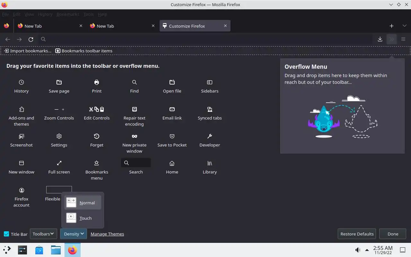
Task: Expand the system tray hidden icons arrow
Action: 367,250
